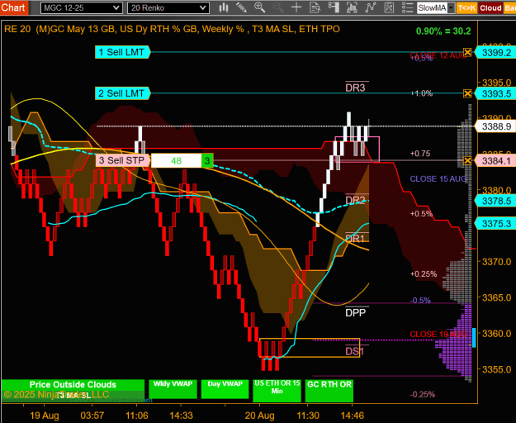Select the crosshair cursor icon

click(x=296, y=7)
